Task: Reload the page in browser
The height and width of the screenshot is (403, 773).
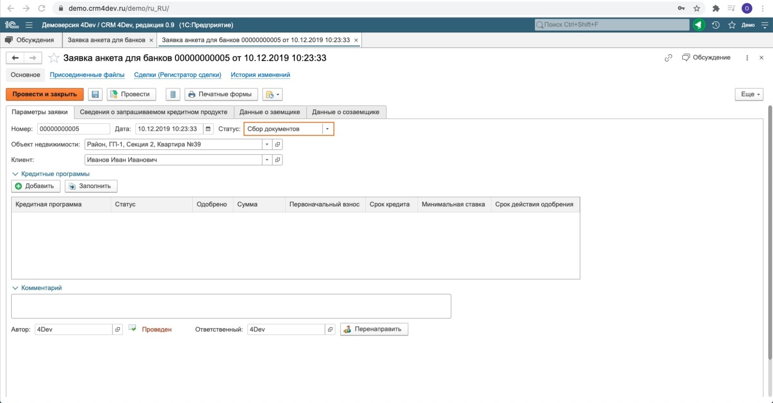Action: 42,8
